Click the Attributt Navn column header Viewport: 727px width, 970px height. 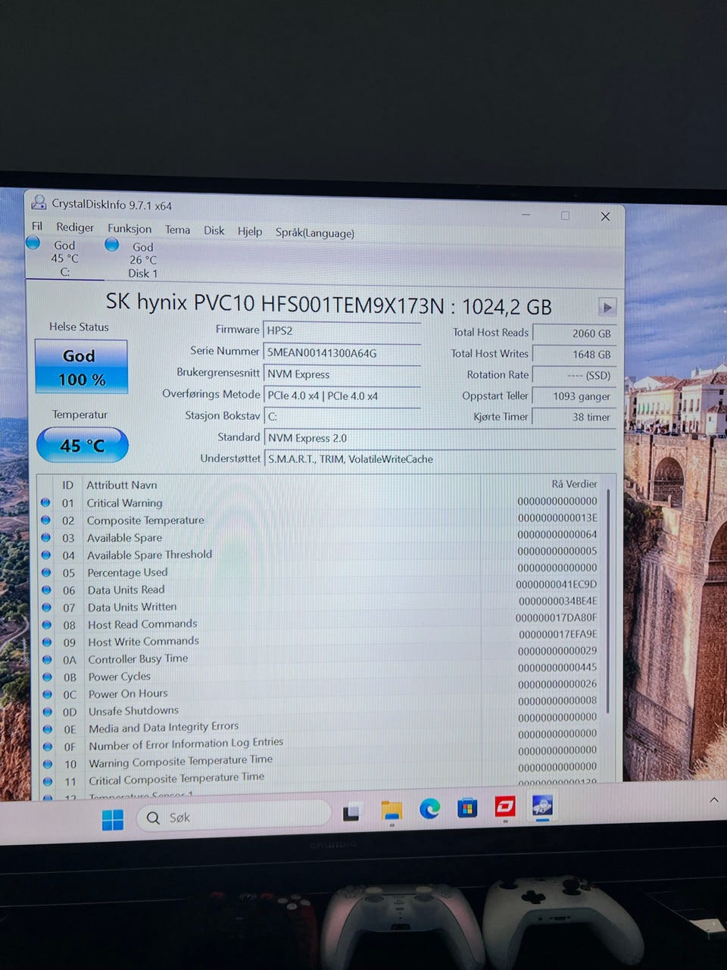coord(122,485)
